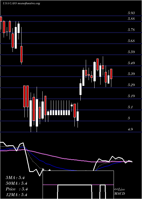The height and width of the screenshot is (199, 142).
Task: Click the 5.1 price axis label
Action: [x=130, y=107]
